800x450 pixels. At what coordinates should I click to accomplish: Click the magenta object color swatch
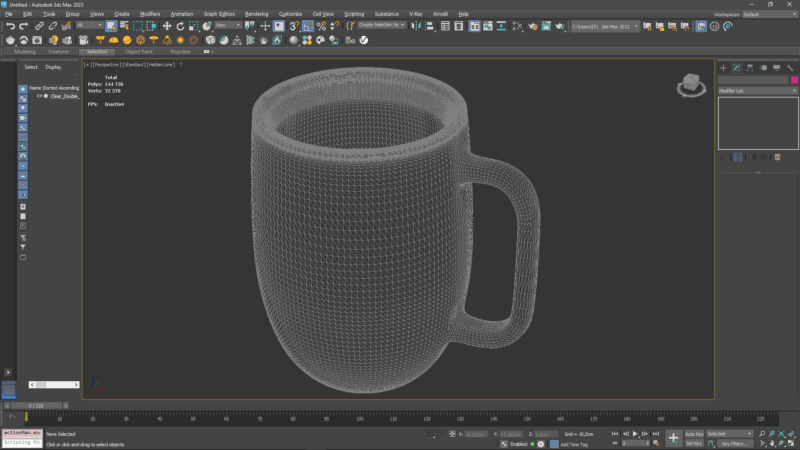point(794,80)
